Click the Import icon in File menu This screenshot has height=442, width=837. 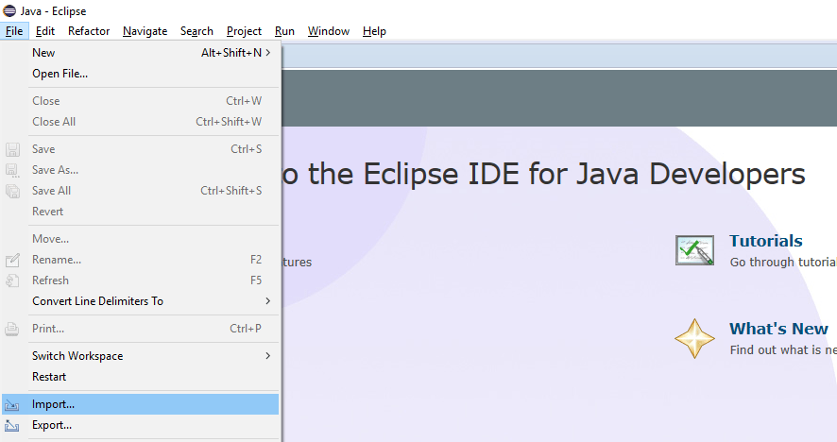click(x=12, y=405)
